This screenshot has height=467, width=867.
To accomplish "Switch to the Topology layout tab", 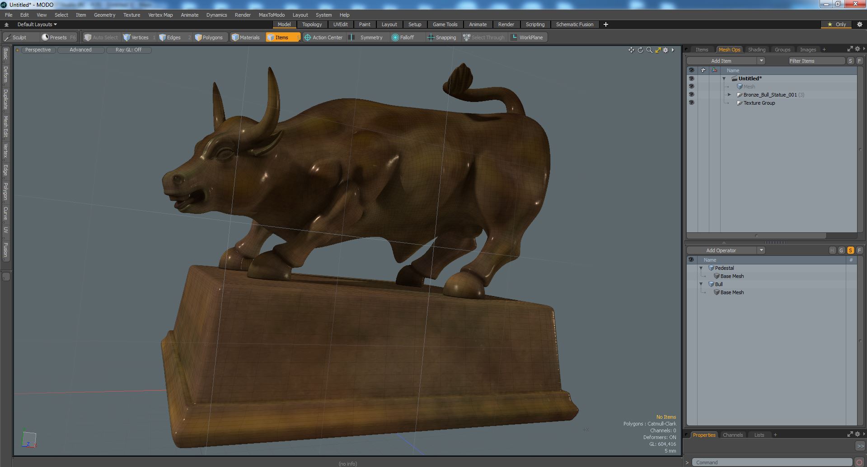I will coord(312,24).
